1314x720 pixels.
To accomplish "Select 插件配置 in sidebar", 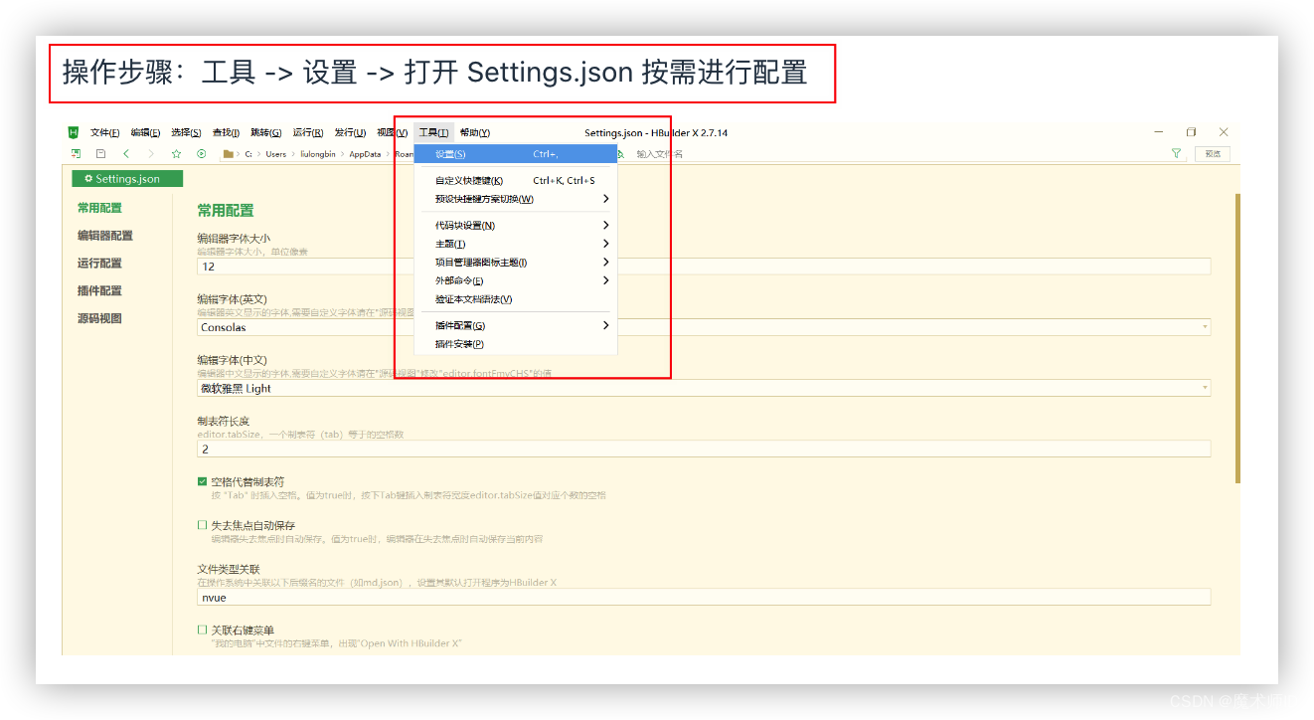I will click(100, 291).
